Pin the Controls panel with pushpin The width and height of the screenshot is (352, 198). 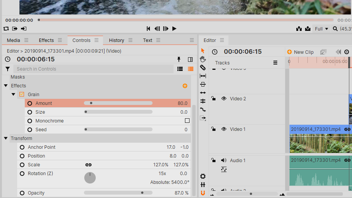click(x=179, y=59)
